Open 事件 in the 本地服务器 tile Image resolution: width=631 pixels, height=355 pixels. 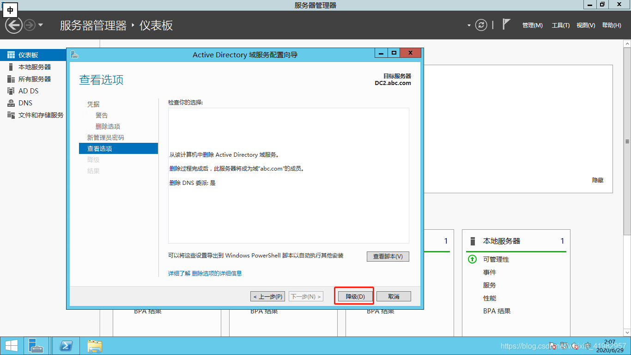click(x=490, y=272)
